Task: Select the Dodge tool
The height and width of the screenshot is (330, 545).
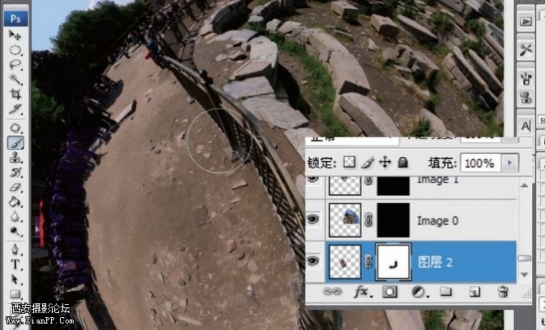Action: [x=15, y=231]
